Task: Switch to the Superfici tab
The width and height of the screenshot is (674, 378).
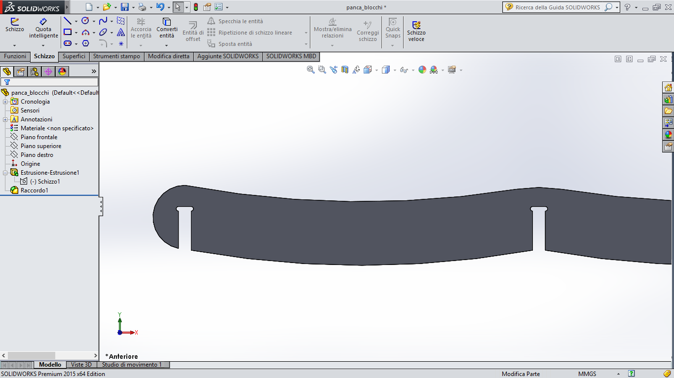Action: pos(74,56)
